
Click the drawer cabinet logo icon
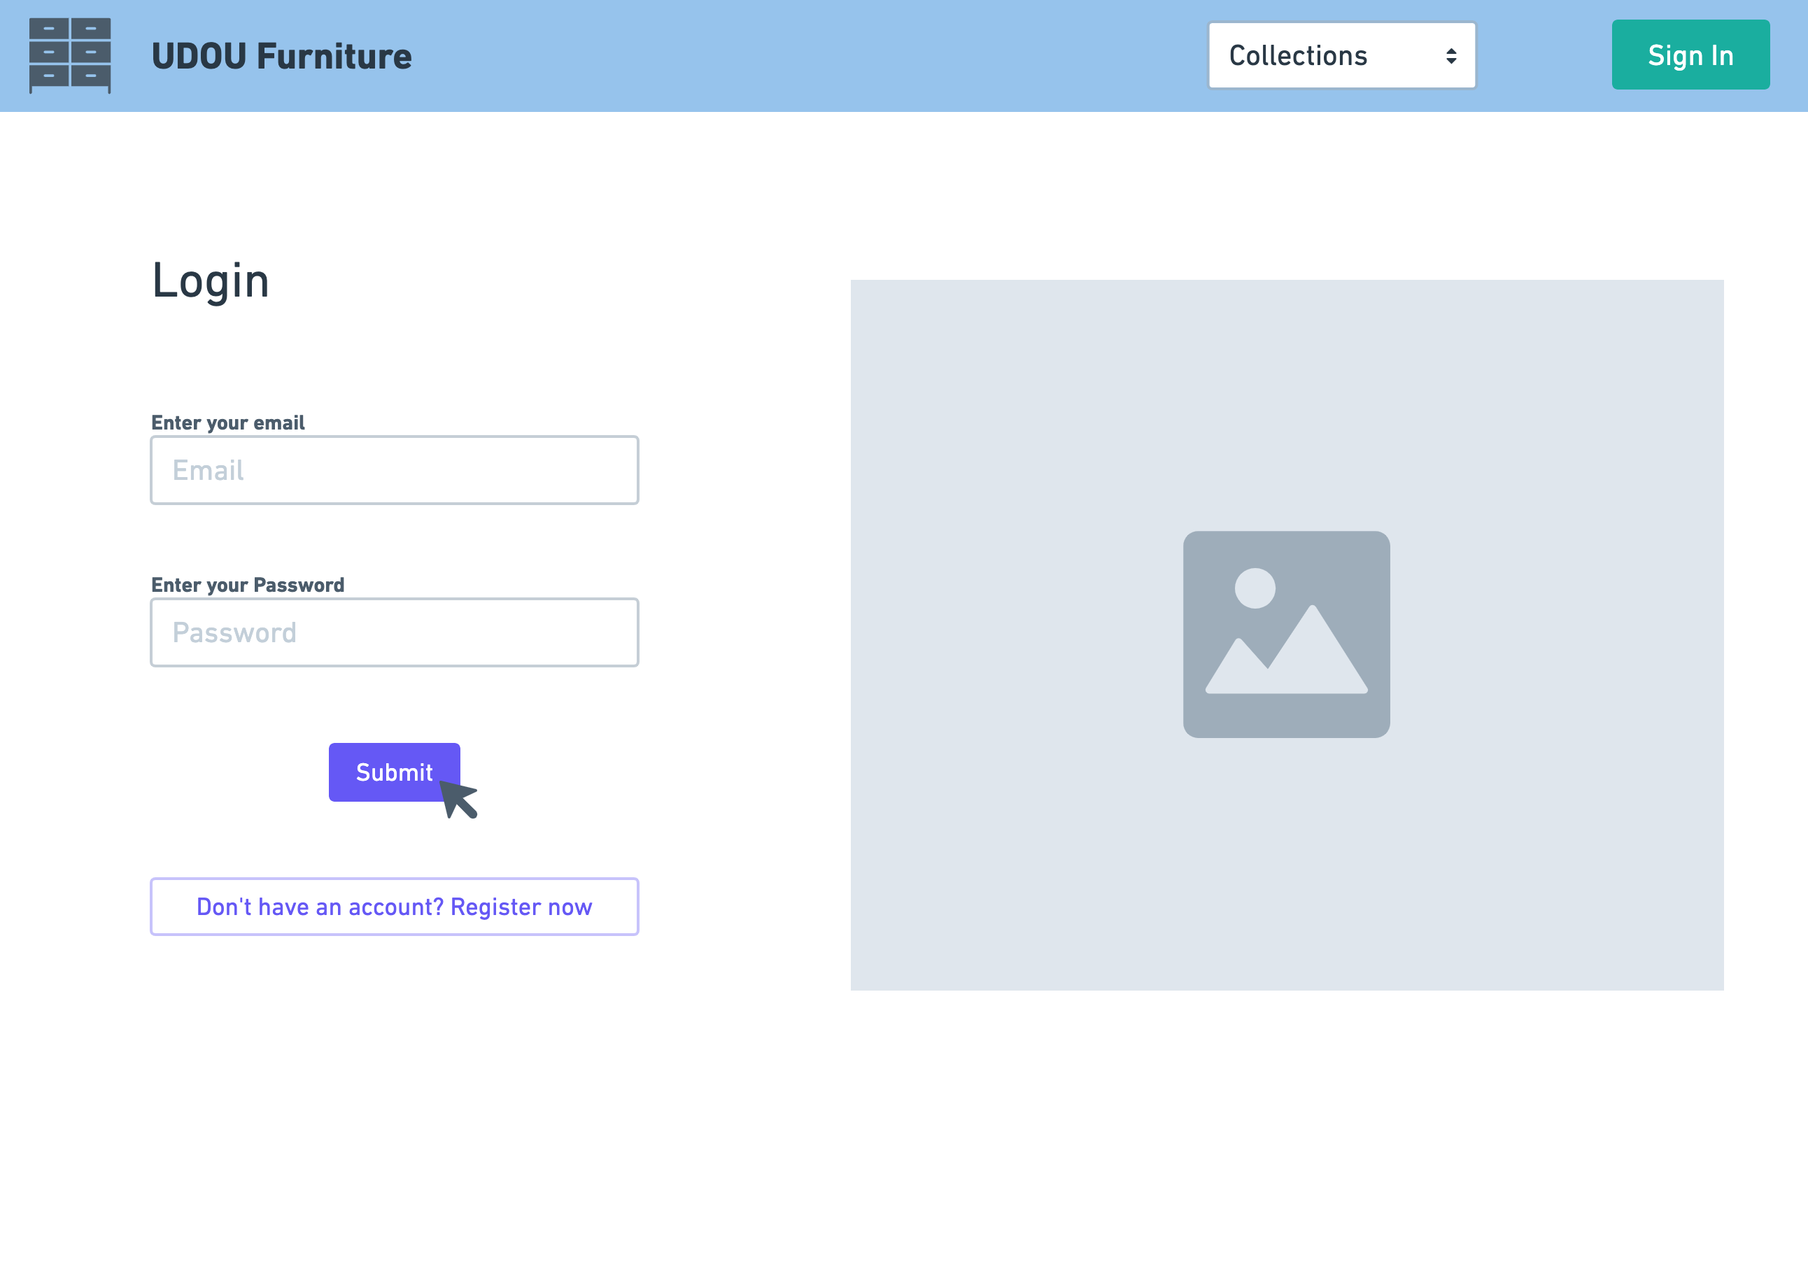tap(69, 55)
